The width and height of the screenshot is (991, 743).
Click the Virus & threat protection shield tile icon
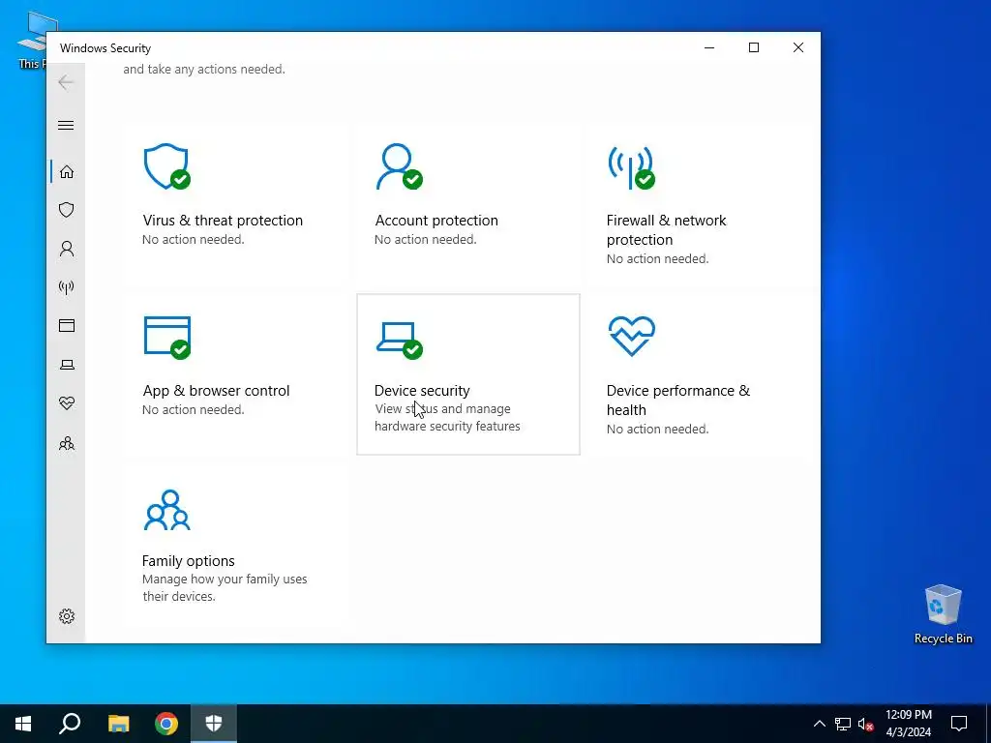[x=166, y=166]
